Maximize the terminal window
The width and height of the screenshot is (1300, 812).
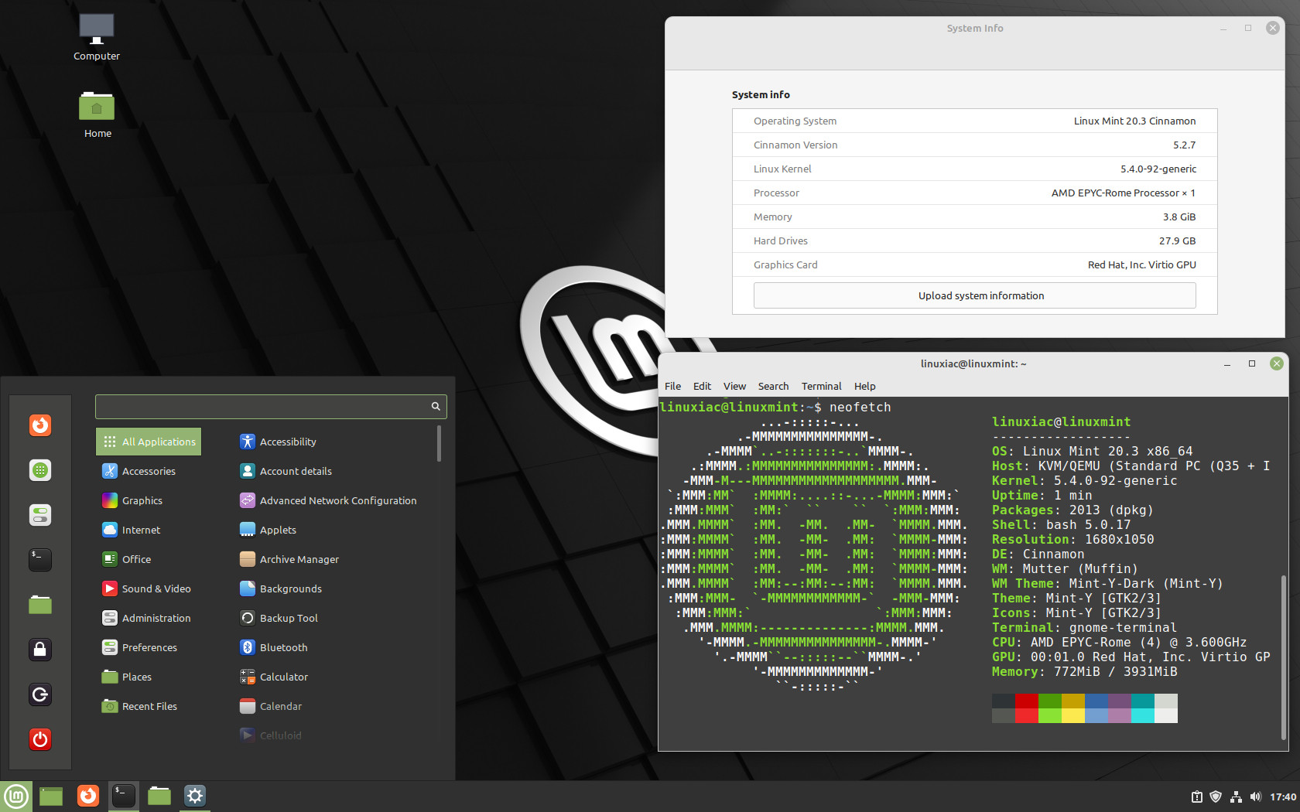[1252, 363]
